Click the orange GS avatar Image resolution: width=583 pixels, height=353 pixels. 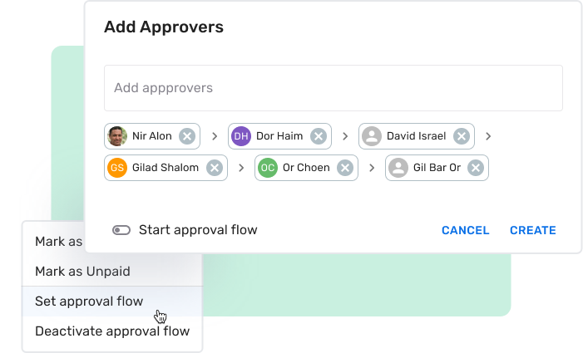[117, 168]
